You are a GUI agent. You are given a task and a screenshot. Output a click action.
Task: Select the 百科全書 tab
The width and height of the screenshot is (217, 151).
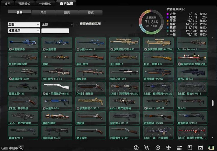tap(66, 3)
